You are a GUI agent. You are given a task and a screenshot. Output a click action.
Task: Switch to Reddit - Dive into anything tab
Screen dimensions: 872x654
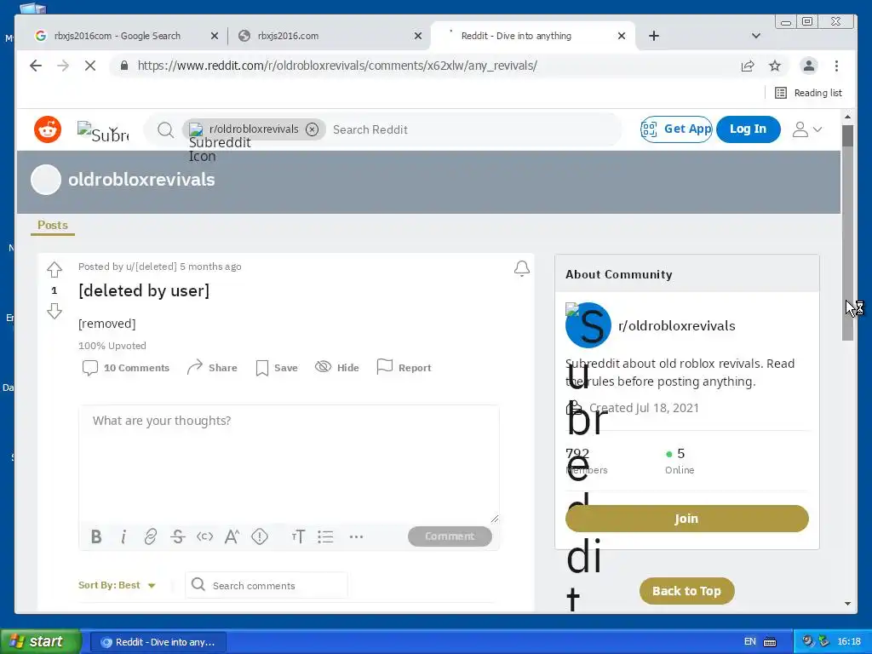(x=516, y=36)
